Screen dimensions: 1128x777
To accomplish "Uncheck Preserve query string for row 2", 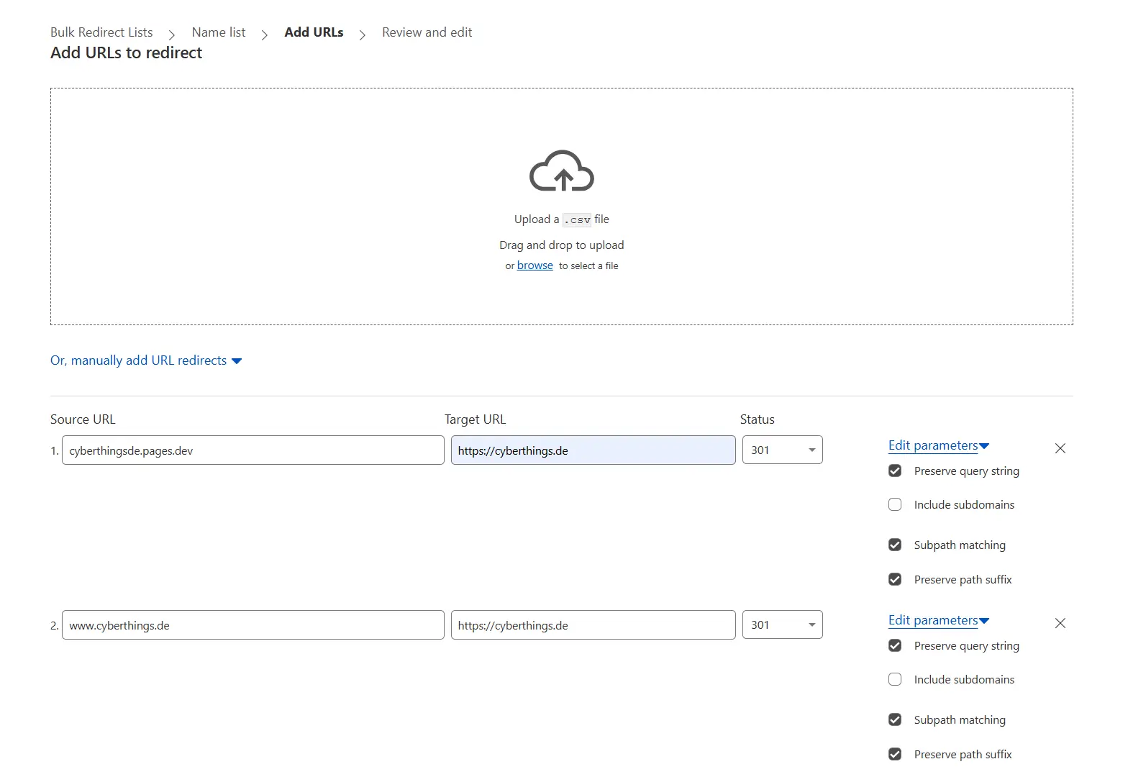I will click(895, 645).
